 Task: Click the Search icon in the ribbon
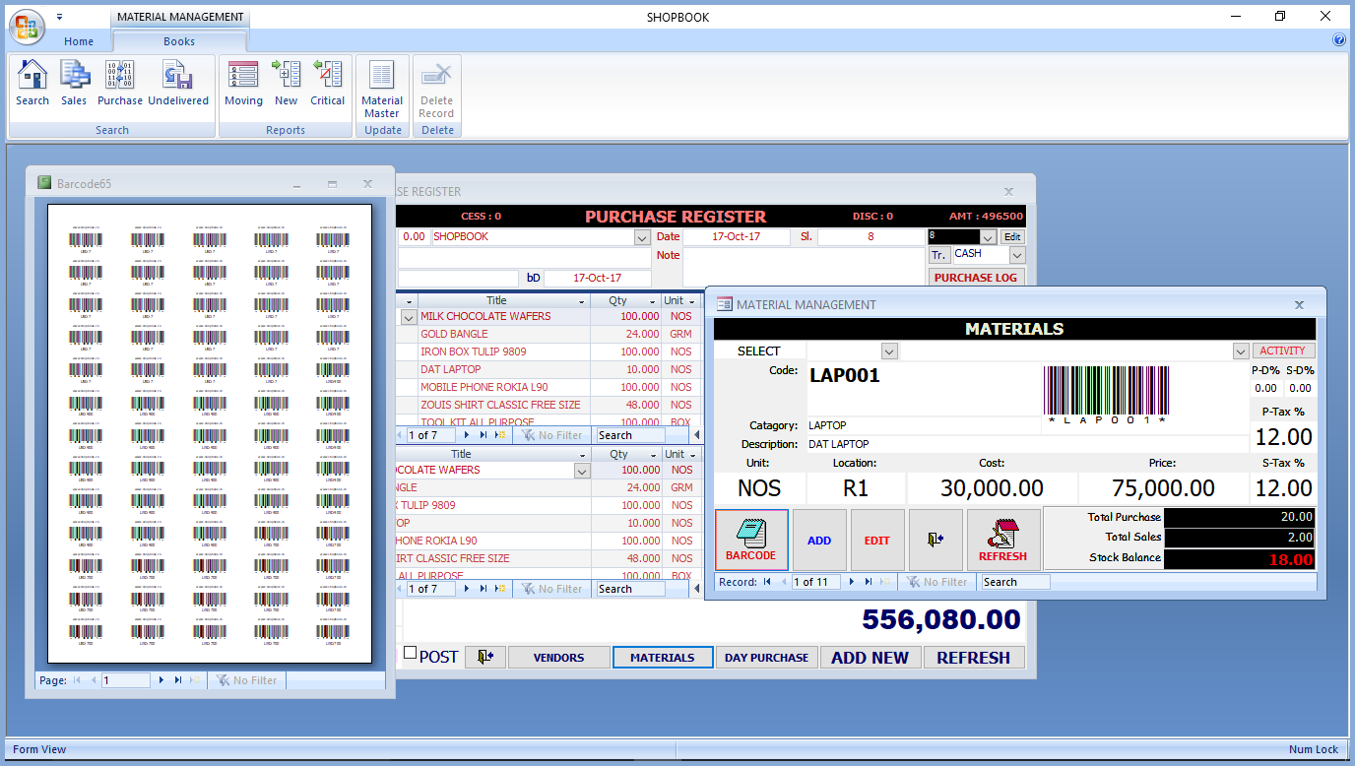(x=32, y=83)
